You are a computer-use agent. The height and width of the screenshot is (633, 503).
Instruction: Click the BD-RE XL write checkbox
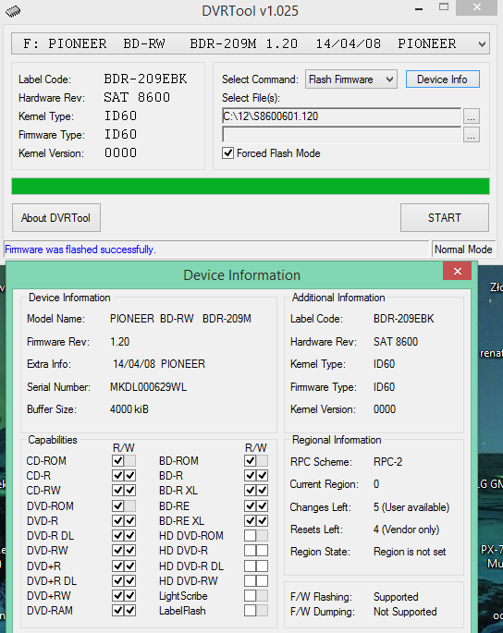tap(263, 520)
